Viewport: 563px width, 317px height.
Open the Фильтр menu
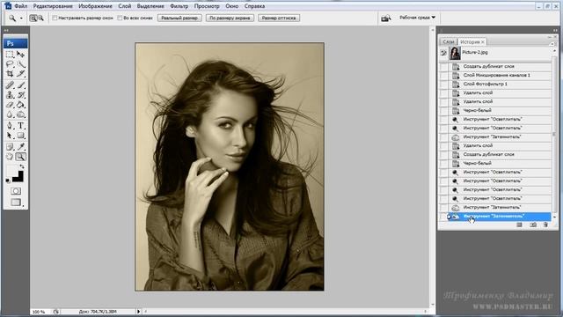pyautogui.click(x=179, y=6)
